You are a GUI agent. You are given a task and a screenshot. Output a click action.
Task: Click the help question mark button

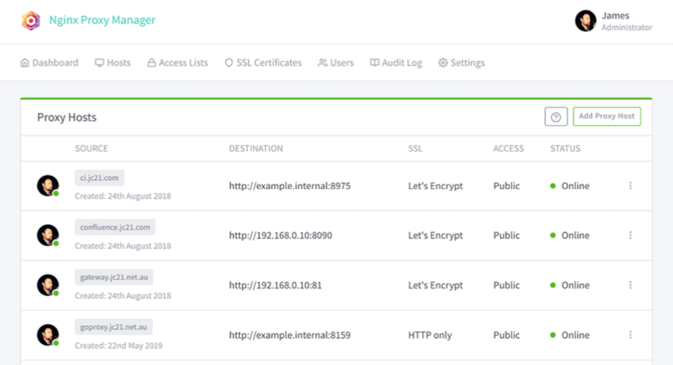pyautogui.click(x=556, y=117)
